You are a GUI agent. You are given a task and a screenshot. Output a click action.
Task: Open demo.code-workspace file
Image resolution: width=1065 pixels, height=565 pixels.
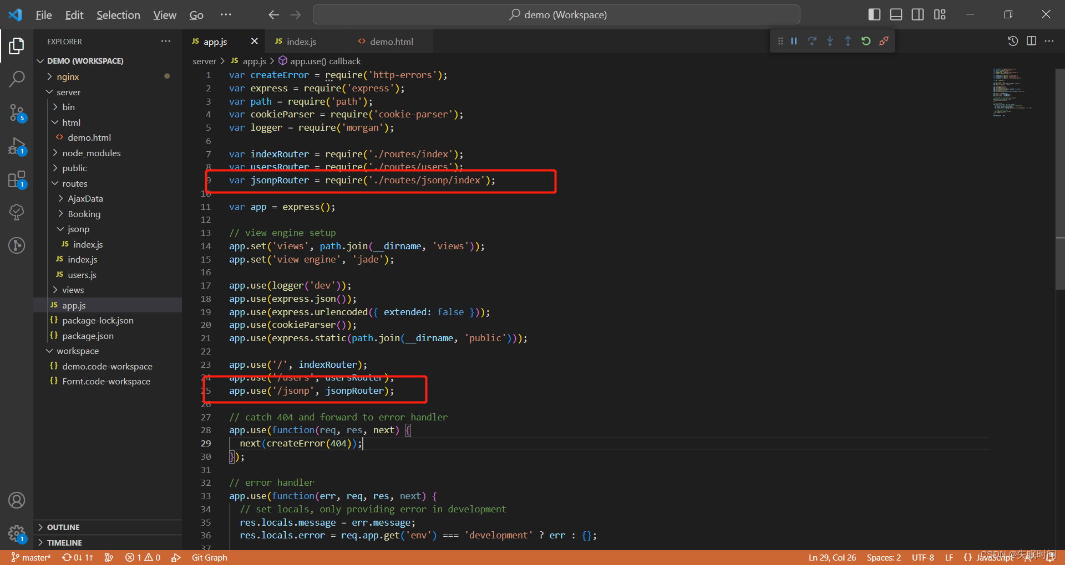[x=108, y=366]
